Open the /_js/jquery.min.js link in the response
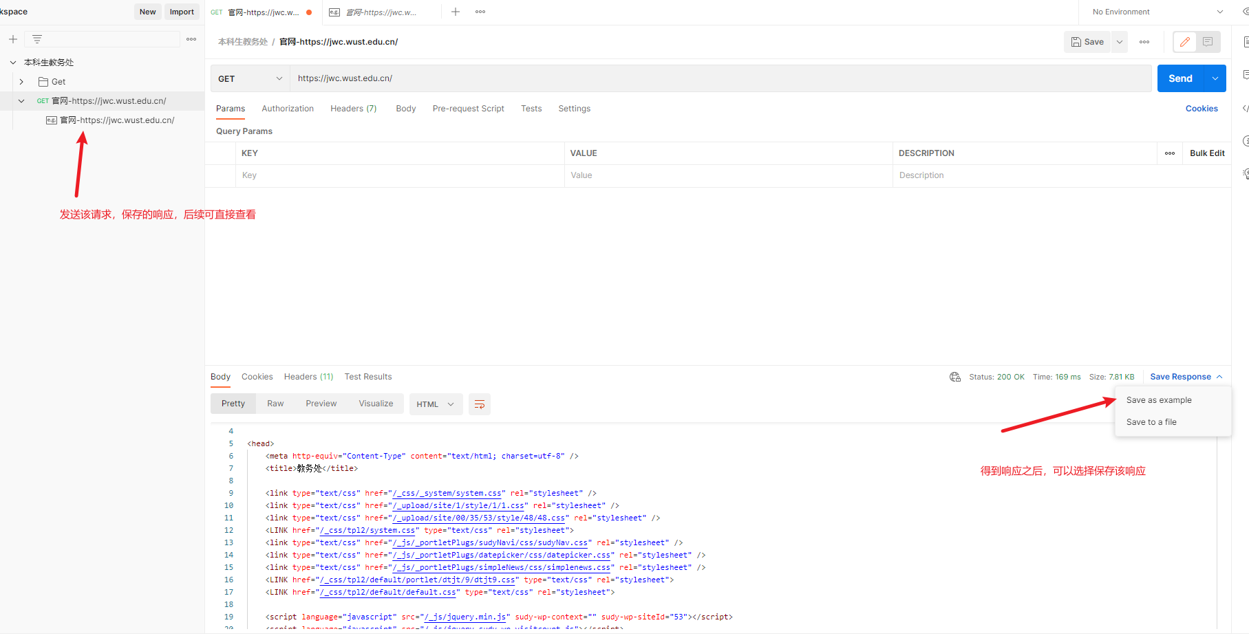1249x638 pixels. coord(465,617)
